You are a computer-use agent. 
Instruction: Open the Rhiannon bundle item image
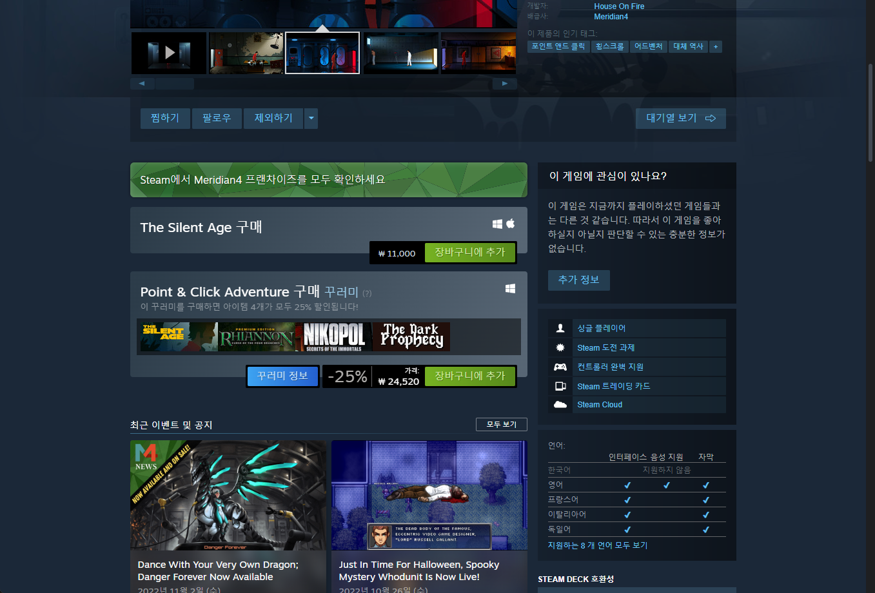click(x=256, y=336)
